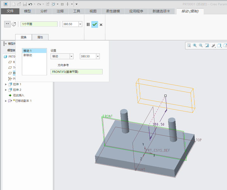Switch to the 视图 ribbon tab
Screen dimensions: 227x190
point(93,11)
